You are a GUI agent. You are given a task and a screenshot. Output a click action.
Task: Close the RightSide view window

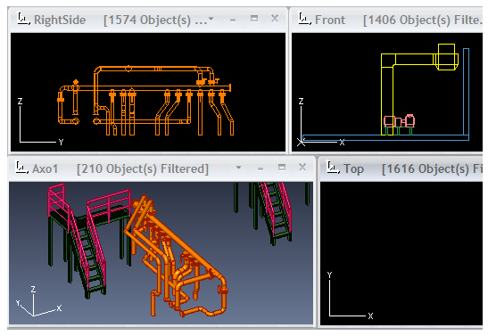pos(275,19)
